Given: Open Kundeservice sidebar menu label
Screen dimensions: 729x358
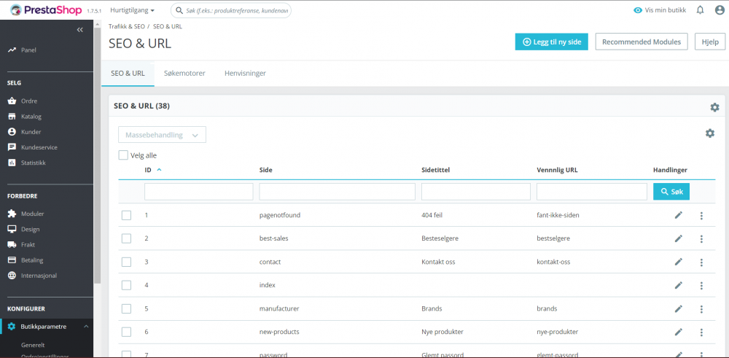Looking at the screenshot, I should (x=39, y=147).
